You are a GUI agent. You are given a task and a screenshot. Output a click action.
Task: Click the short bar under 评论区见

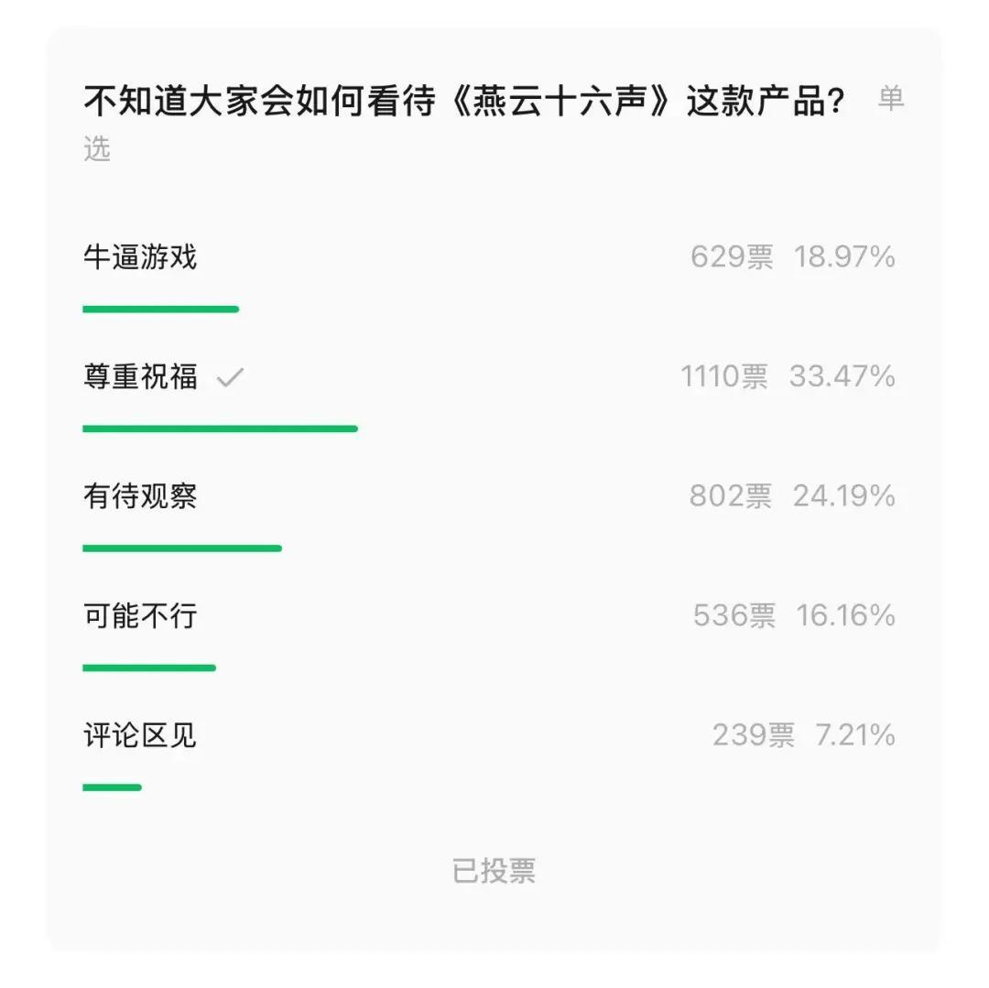click(x=112, y=787)
